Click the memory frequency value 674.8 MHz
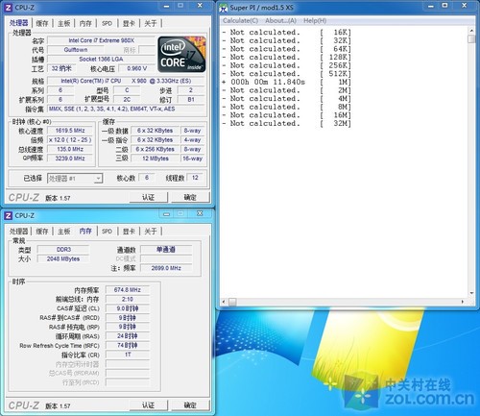The width and height of the screenshot is (480, 416). [x=128, y=290]
